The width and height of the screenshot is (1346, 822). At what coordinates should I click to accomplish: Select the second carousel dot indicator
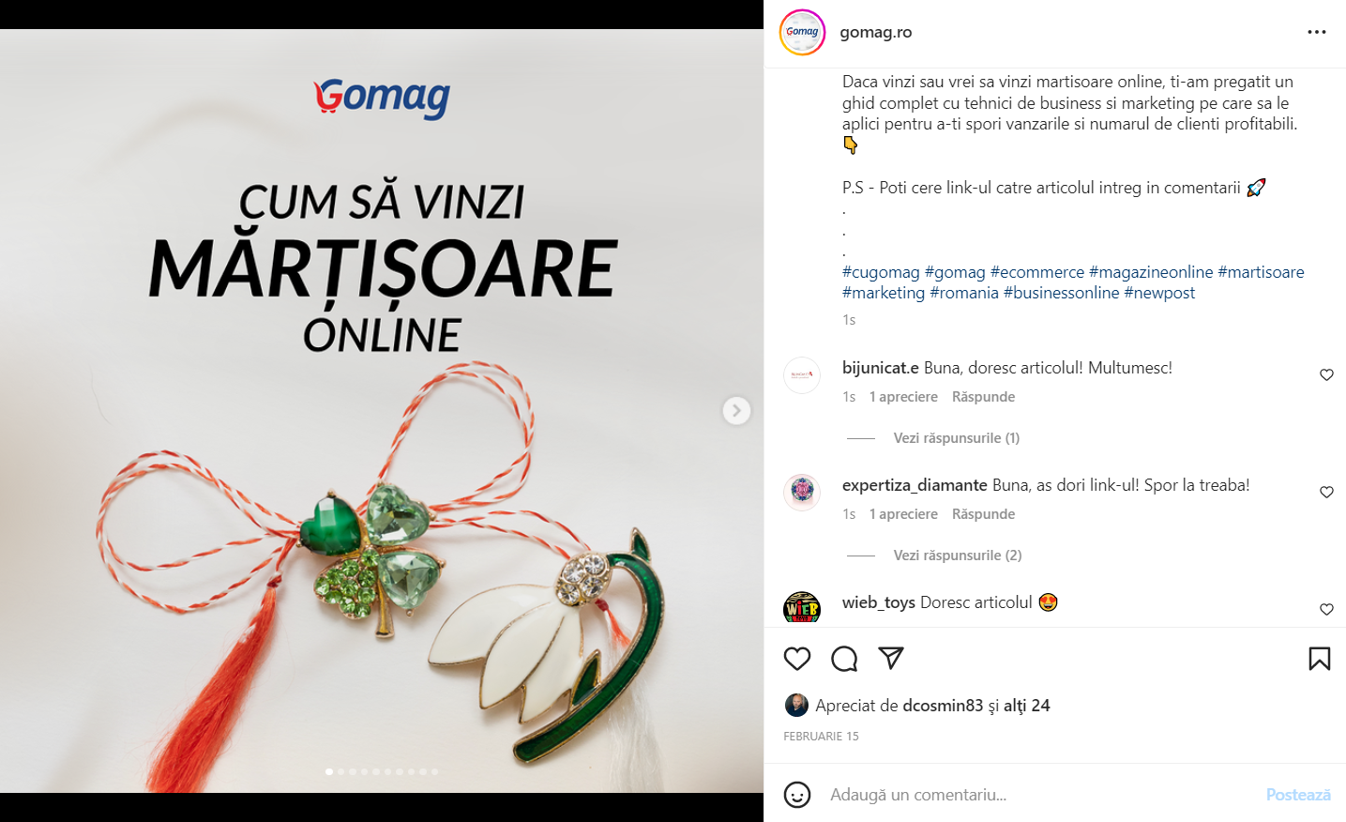point(340,771)
